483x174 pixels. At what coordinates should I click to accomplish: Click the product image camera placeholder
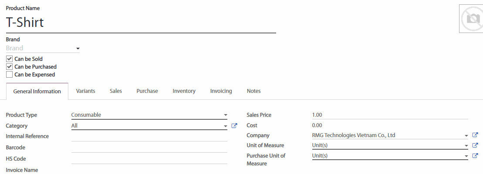[472, 19]
